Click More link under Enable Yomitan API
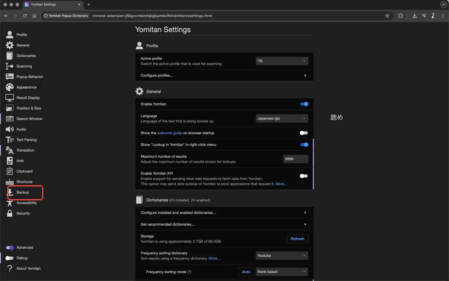The image size is (449, 281). tap(281, 184)
